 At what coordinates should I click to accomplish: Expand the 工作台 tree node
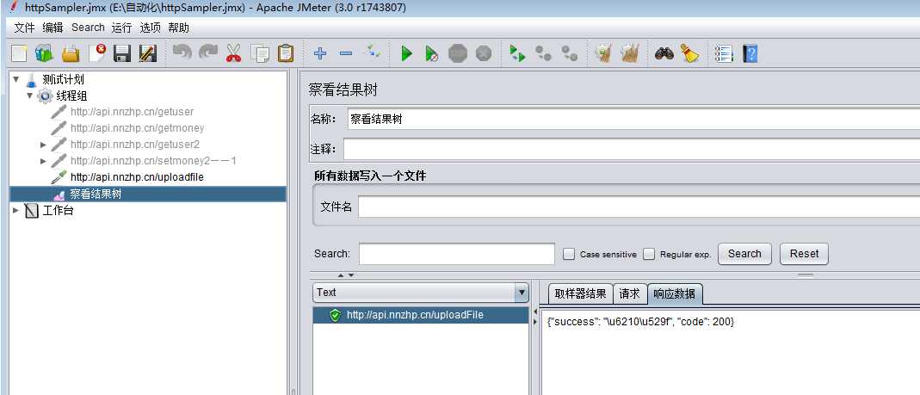[15, 210]
